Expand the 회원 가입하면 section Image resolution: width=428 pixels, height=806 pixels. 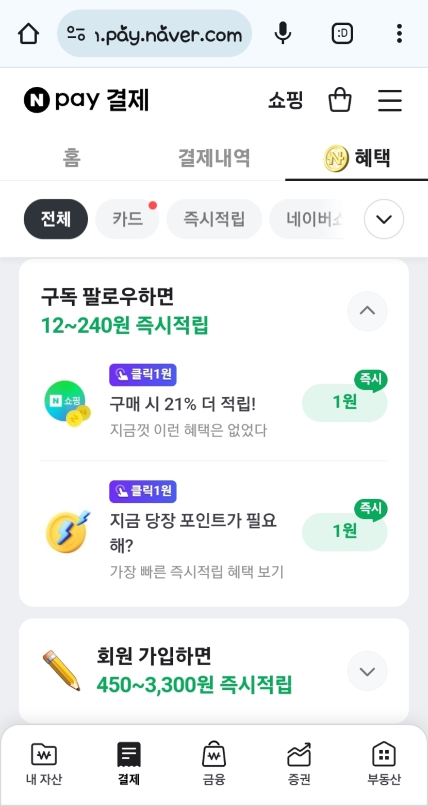tap(367, 671)
